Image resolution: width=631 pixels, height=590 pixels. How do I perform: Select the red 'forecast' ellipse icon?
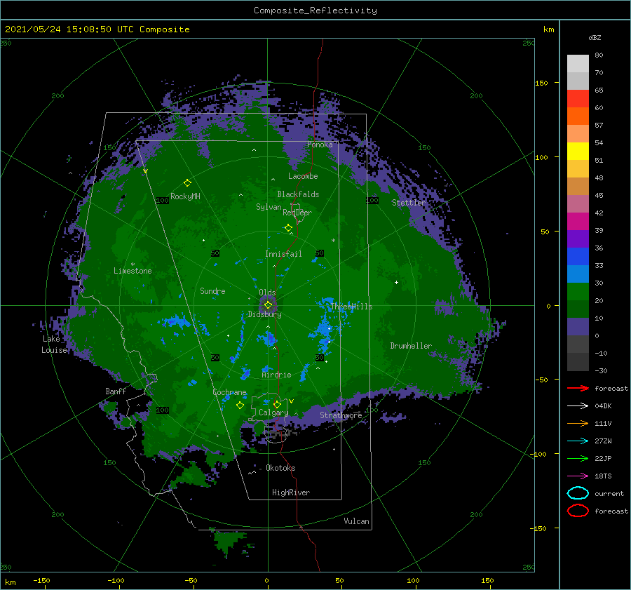(x=578, y=511)
